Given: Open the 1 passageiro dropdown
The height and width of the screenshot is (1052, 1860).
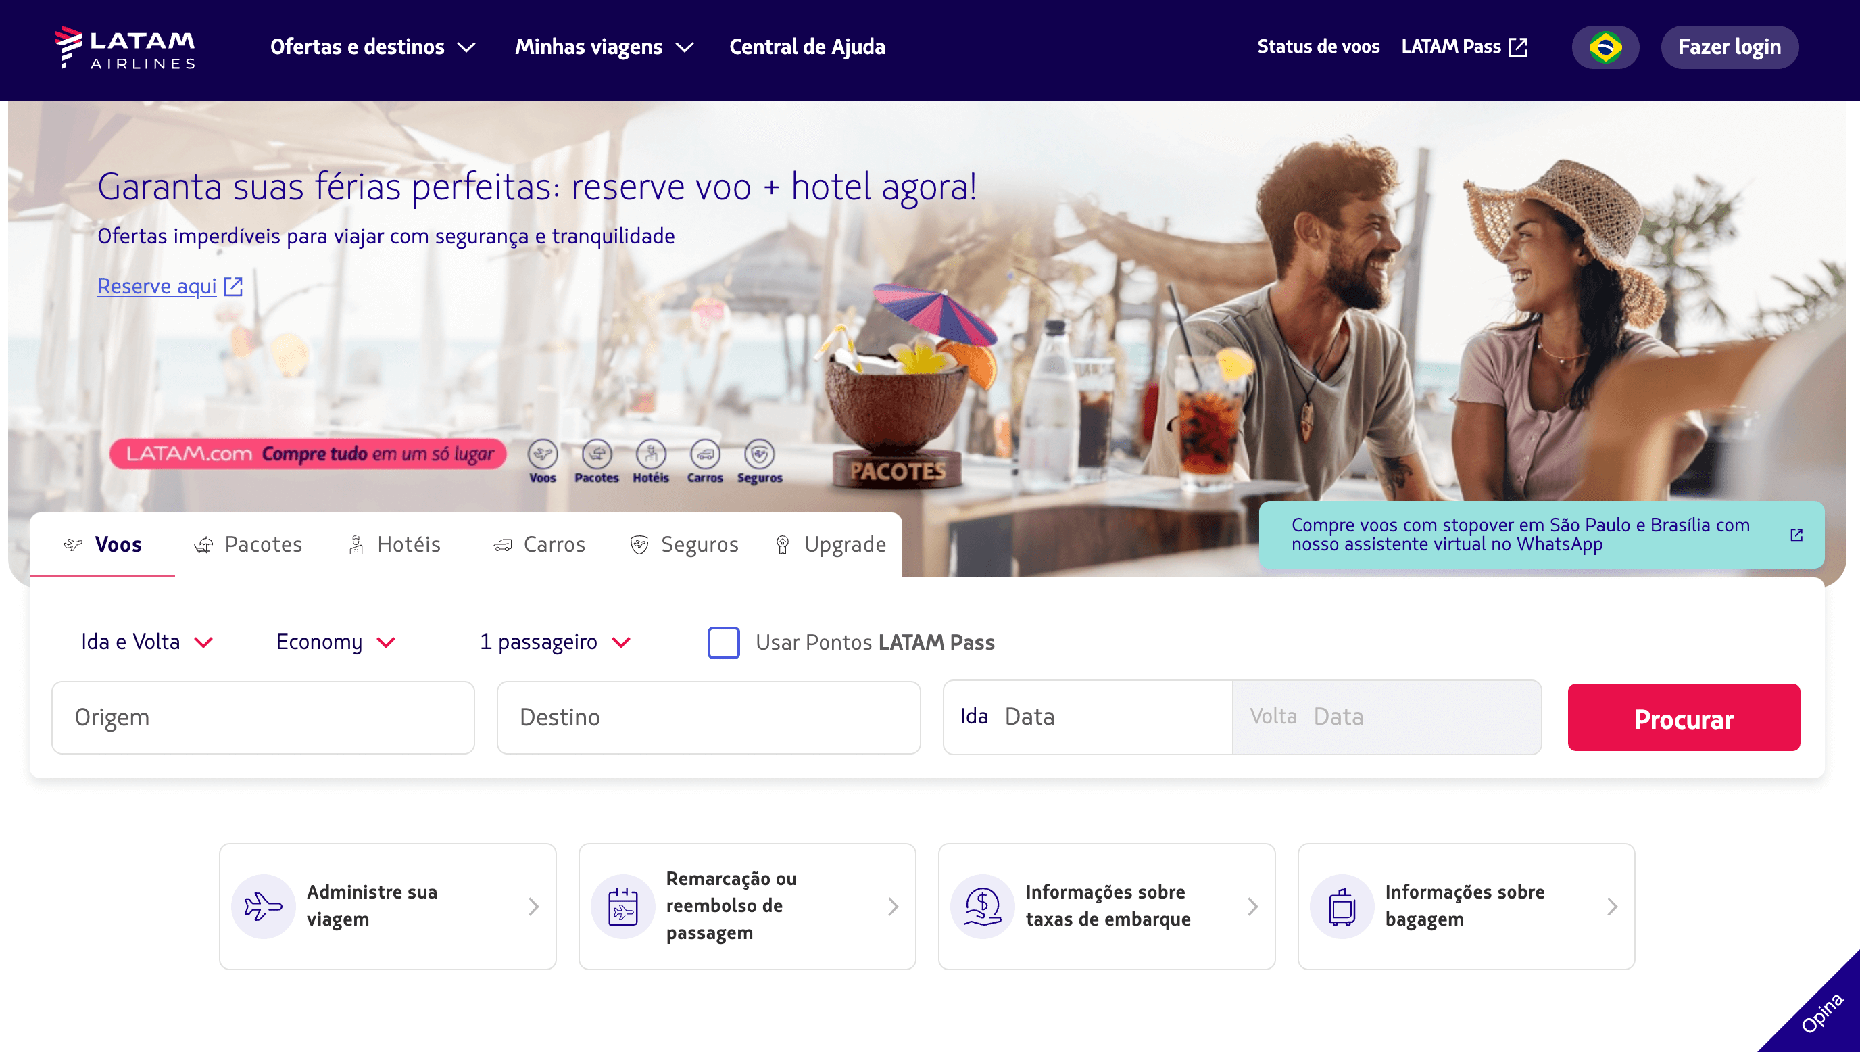Looking at the screenshot, I should coord(556,642).
